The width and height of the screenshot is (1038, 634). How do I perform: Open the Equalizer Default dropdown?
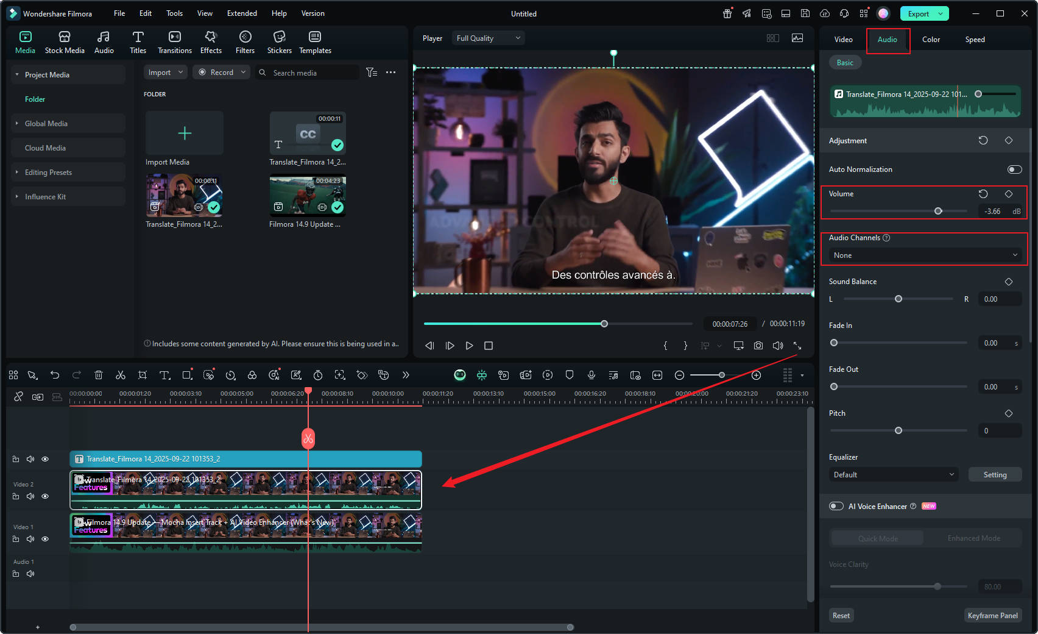click(894, 475)
